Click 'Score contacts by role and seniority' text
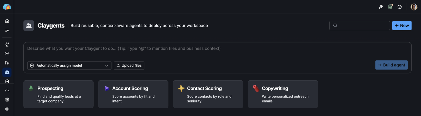This screenshot has height=116, width=421. click(x=209, y=99)
